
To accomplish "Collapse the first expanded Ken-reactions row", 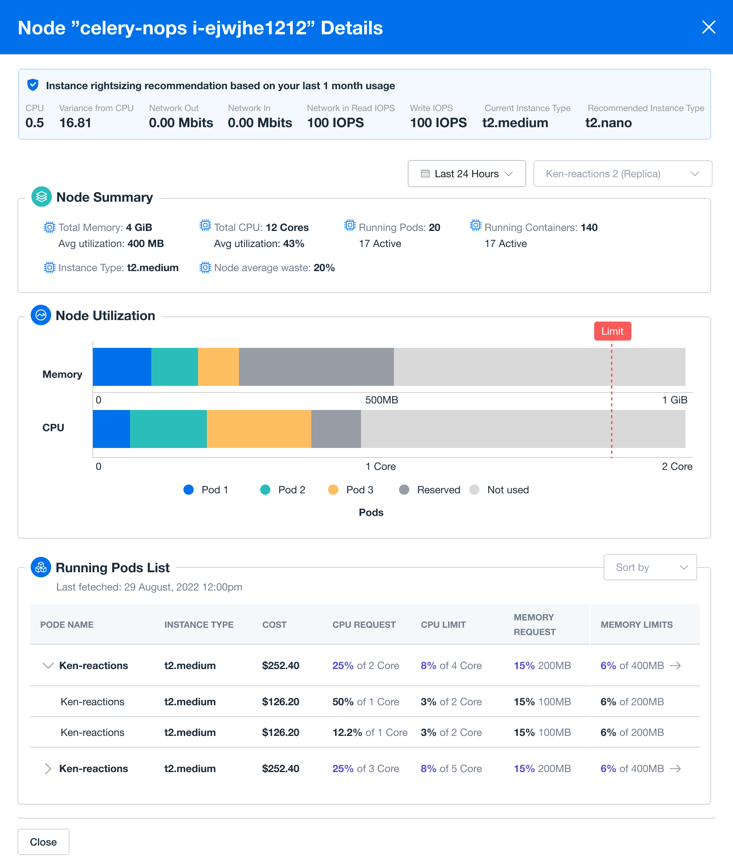I will [48, 666].
